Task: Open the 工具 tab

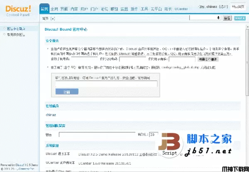Action: (144, 9)
